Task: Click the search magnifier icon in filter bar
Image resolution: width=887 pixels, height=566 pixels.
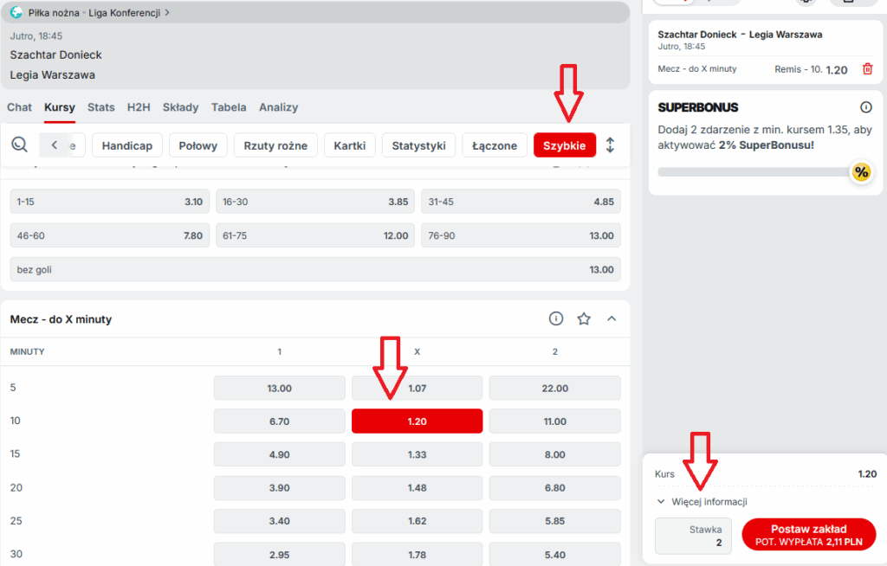Action: [x=19, y=145]
